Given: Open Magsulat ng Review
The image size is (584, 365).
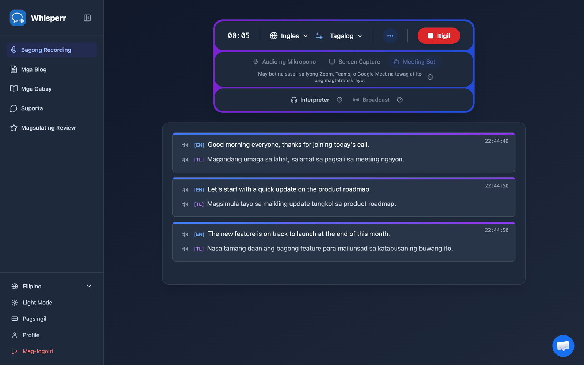Looking at the screenshot, I should click(x=51, y=128).
